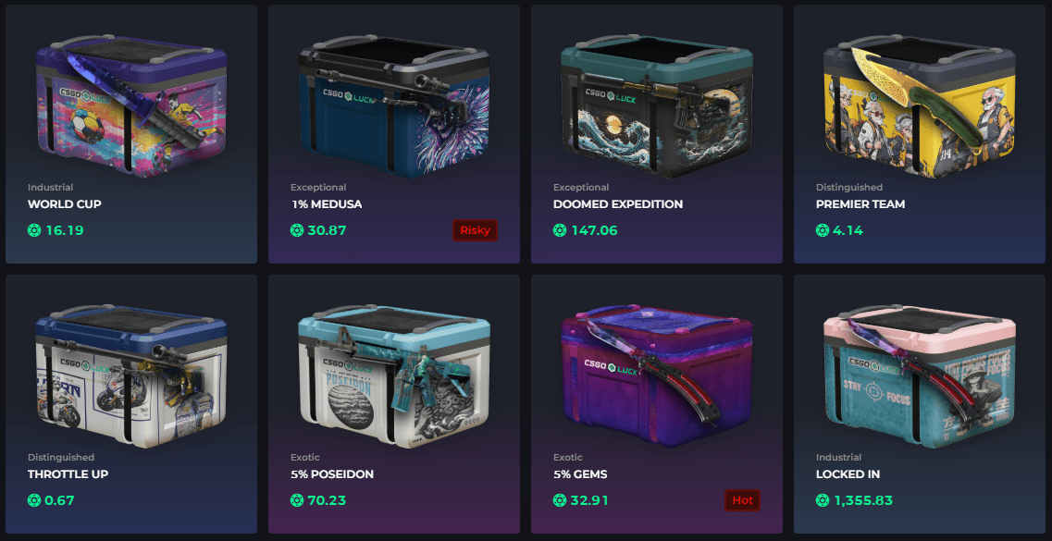The image size is (1052, 541).
Task: Open the 5% Poseidon case image
Action: click(x=394, y=375)
